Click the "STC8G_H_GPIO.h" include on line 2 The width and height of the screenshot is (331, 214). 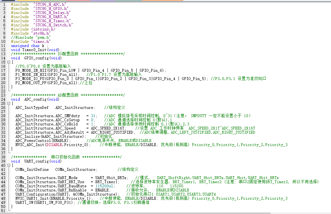tap(51, 9)
